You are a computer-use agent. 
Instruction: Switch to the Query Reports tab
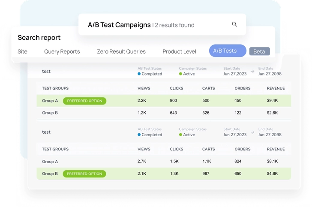click(62, 51)
